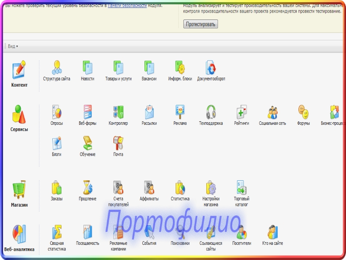Open the Посещаемость chart icon
346x260 pixels.
tap(88, 232)
